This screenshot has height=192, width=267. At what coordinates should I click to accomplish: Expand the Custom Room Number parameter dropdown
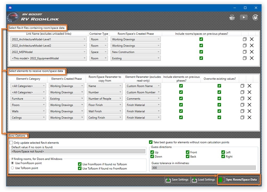pyautogui.click(x=143, y=92)
